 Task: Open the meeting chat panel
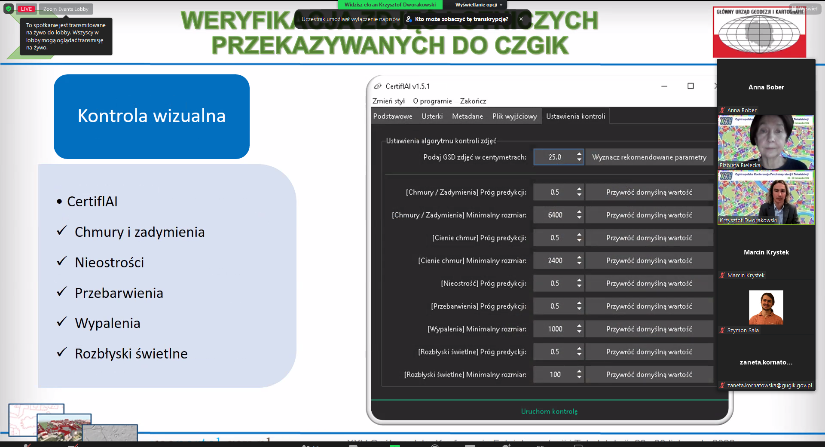pos(354,445)
